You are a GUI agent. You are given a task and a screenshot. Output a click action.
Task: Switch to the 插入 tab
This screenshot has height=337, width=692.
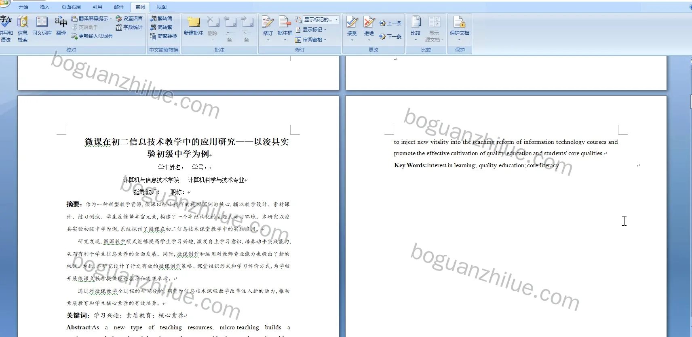[x=44, y=7]
